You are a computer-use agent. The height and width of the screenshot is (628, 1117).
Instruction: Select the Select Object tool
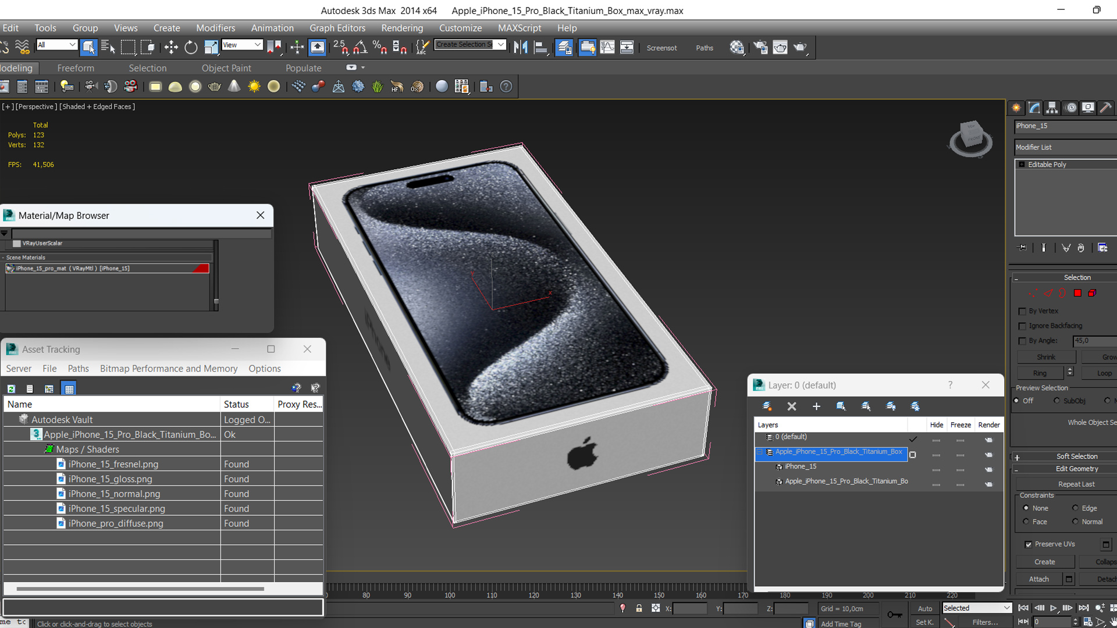click(x=88, y=47)
